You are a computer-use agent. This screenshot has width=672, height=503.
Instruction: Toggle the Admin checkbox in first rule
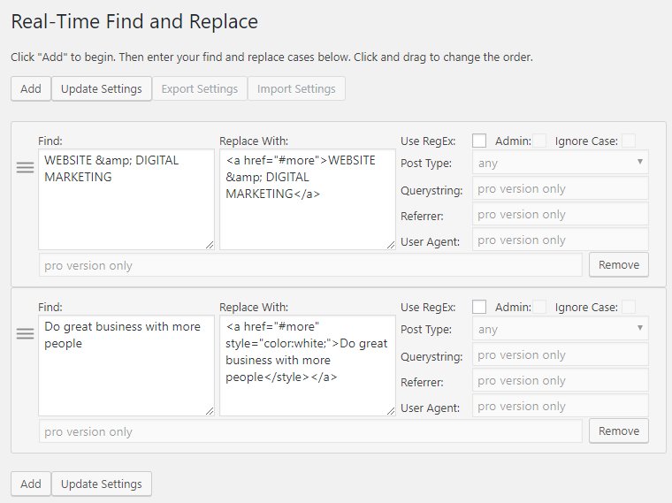click(x=539, y=141)
